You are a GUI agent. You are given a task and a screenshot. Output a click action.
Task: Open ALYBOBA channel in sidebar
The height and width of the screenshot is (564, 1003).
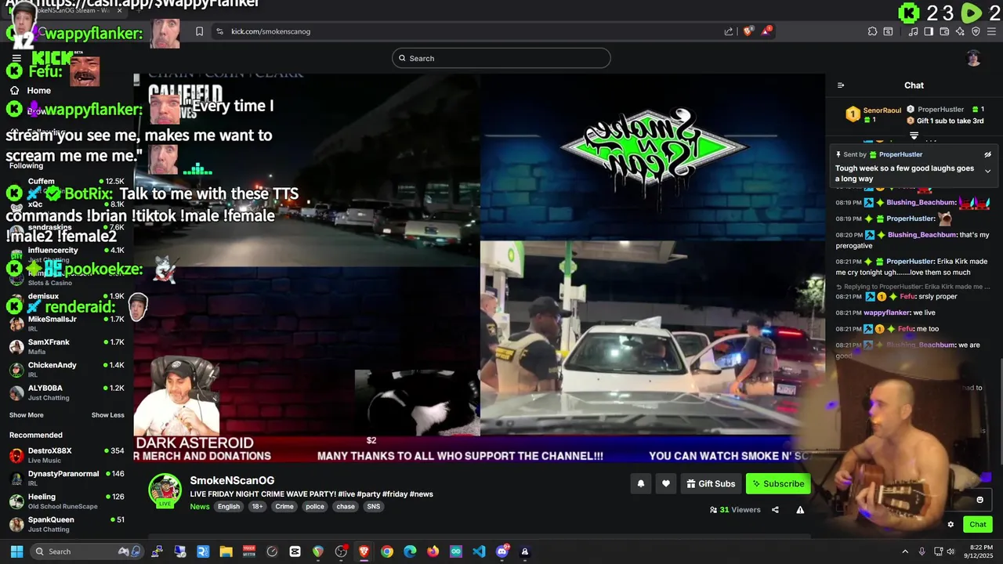pyautogui.click(x=67, y=392)
